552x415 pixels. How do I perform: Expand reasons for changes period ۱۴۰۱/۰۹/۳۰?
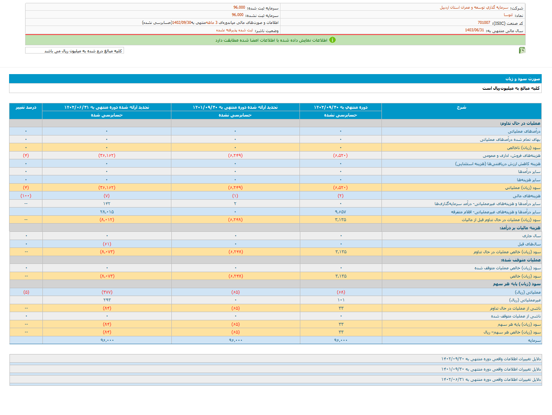pos(491,369)
